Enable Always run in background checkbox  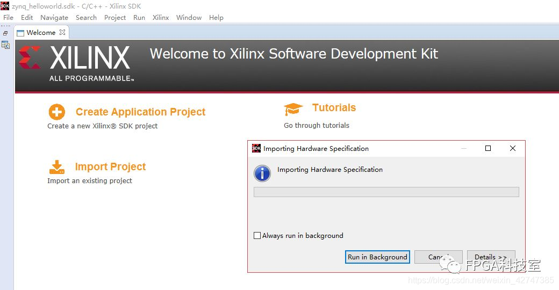257,236
